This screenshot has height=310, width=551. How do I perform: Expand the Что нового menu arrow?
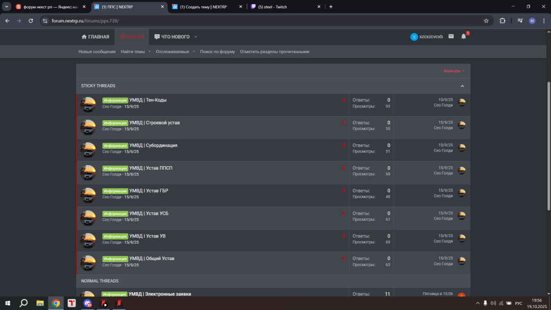pos(195,37)
